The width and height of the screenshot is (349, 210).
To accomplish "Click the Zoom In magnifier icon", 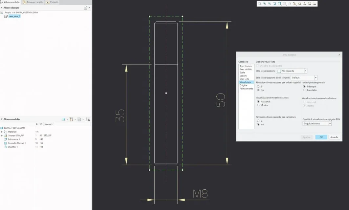I will pos(265,4).
